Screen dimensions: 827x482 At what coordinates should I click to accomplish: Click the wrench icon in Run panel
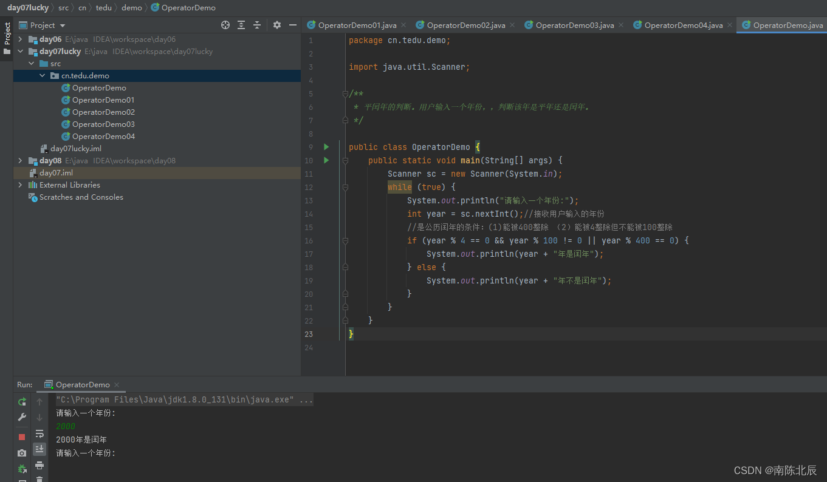[x=22, y=418]
